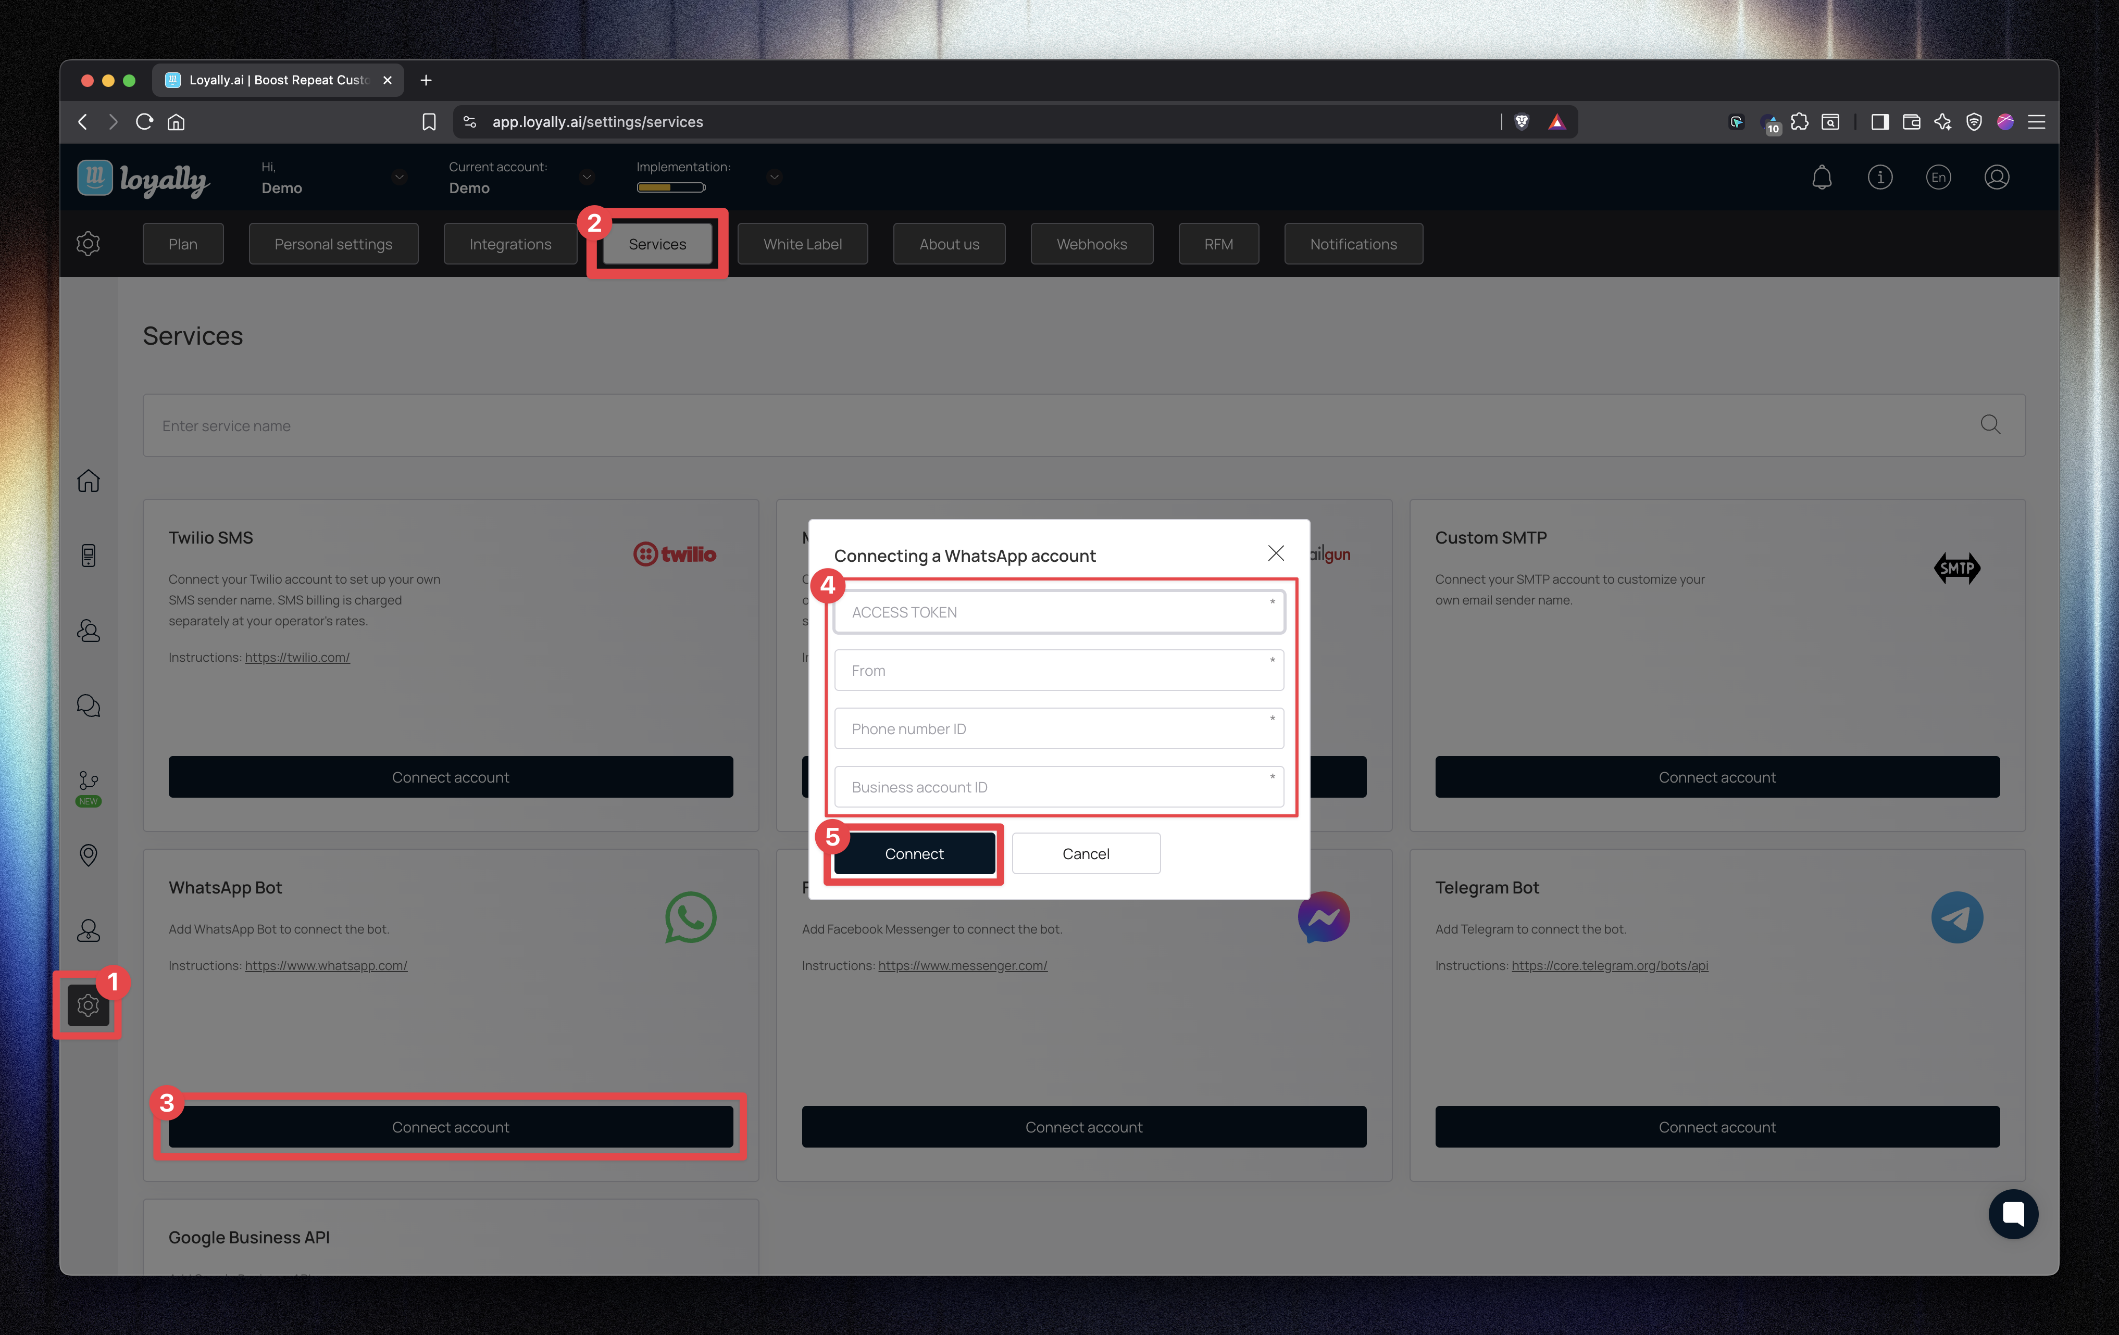Open the Webhooks settings tab
2119x1335 pixels.
(1091, 245)
